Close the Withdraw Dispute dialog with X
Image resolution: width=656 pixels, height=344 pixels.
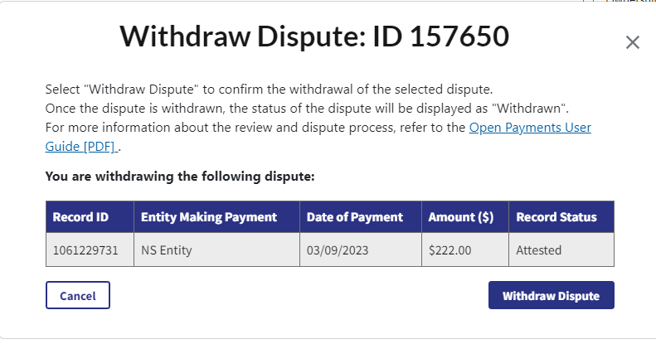click(x=632, y=42)
